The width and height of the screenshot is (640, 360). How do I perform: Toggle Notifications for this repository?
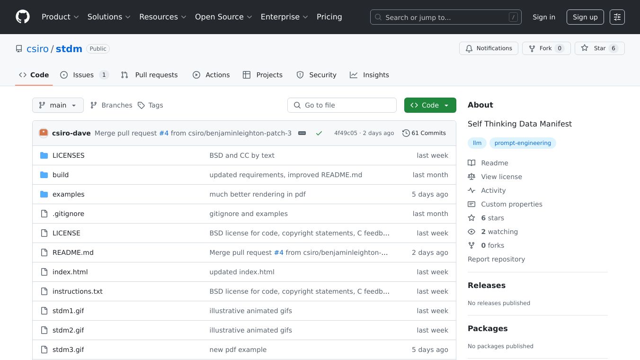[489, 48]
